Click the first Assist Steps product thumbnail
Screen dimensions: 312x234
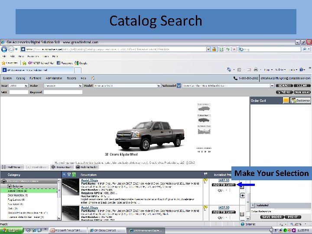tap(71, 187)
